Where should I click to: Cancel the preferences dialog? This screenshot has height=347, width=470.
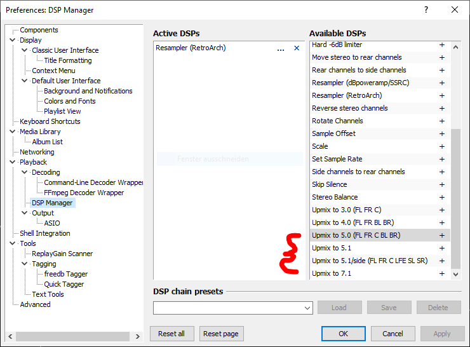[393, 334]
